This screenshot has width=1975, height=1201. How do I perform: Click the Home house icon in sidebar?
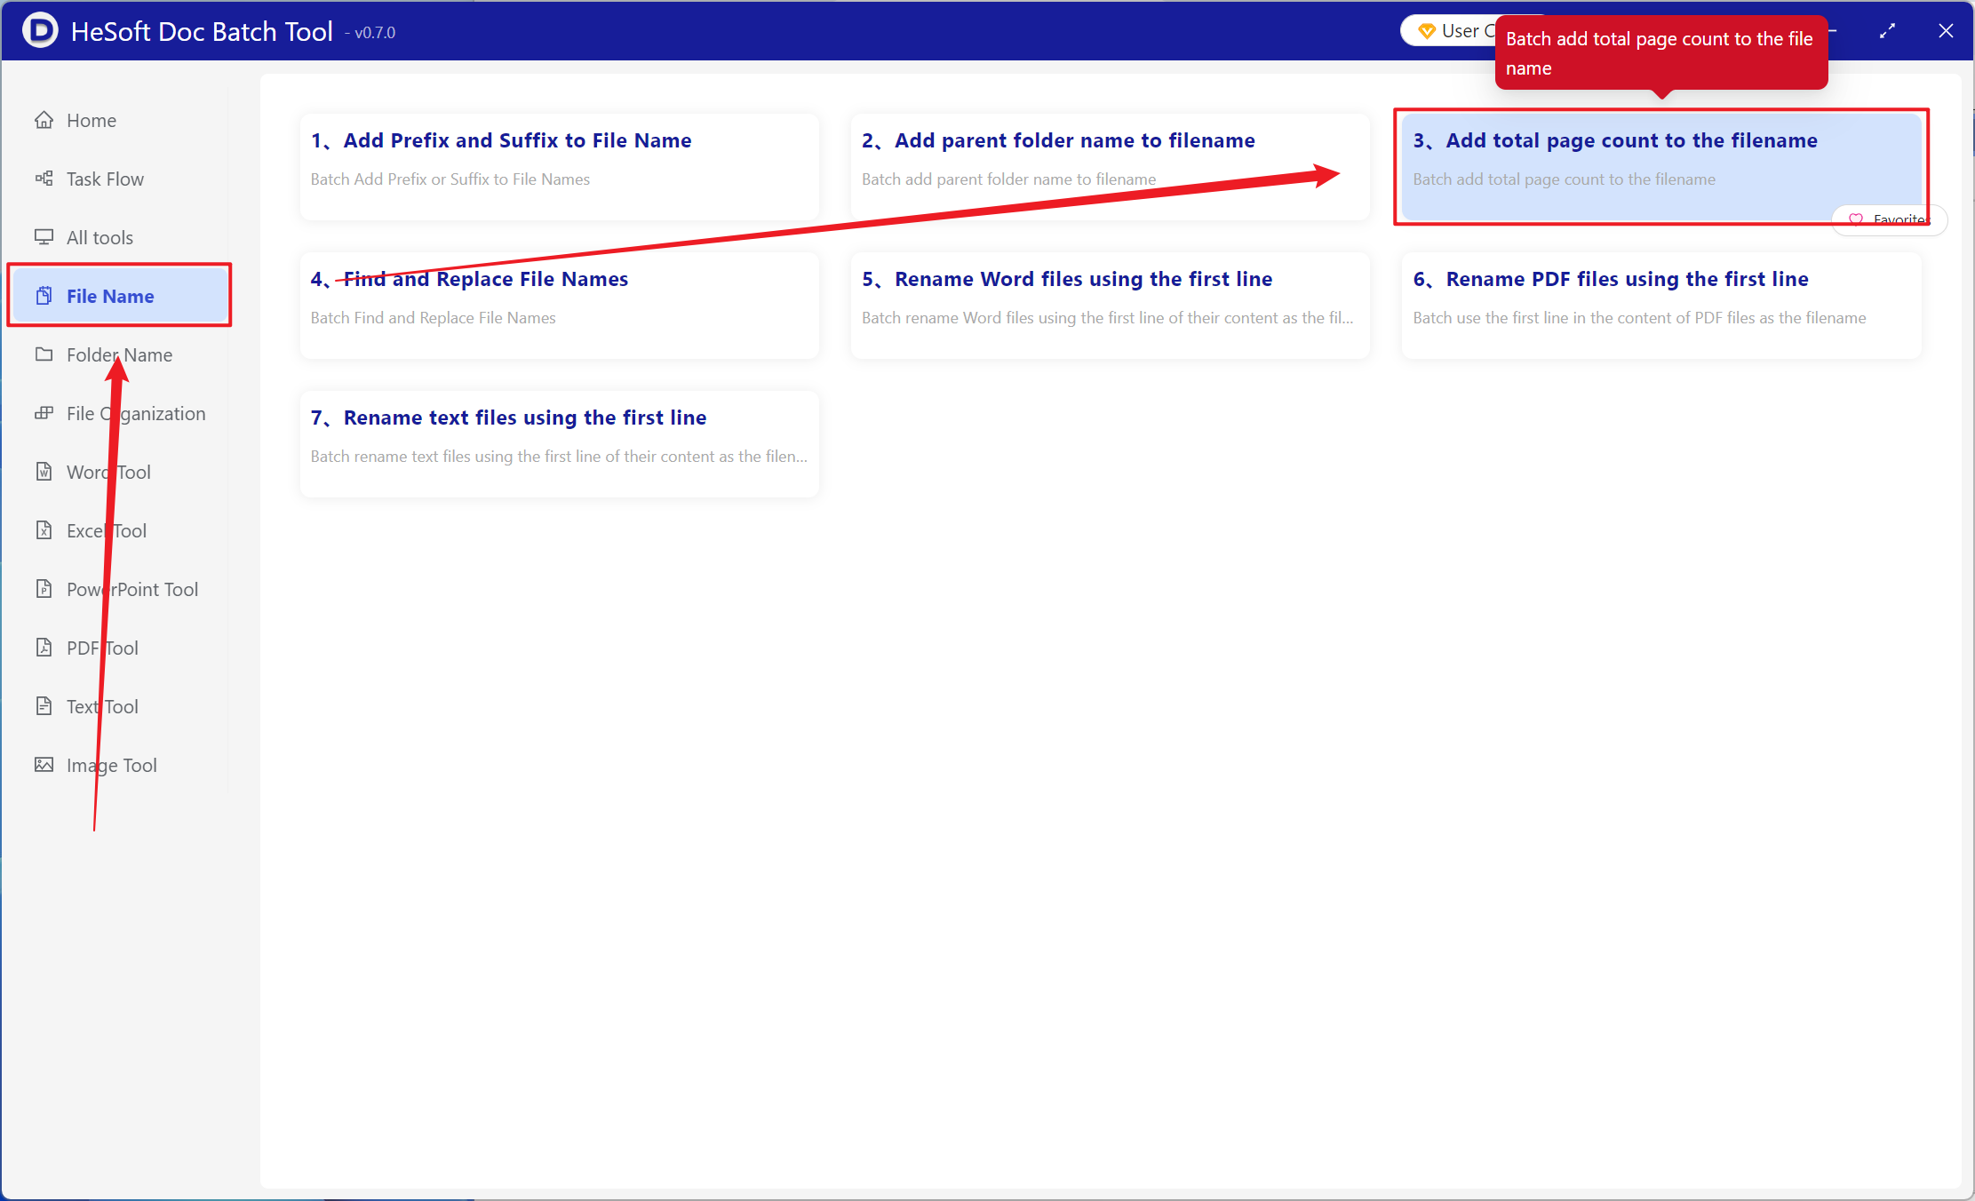click(44, 120)
